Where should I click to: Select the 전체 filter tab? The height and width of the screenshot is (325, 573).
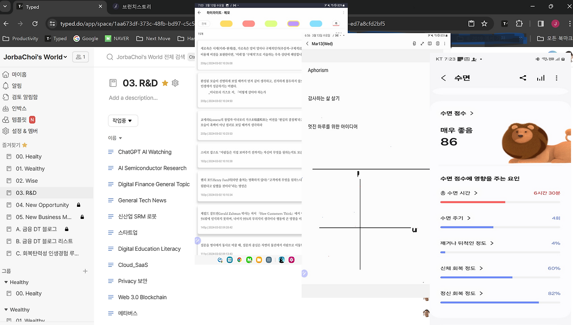(x=204, y=24)
